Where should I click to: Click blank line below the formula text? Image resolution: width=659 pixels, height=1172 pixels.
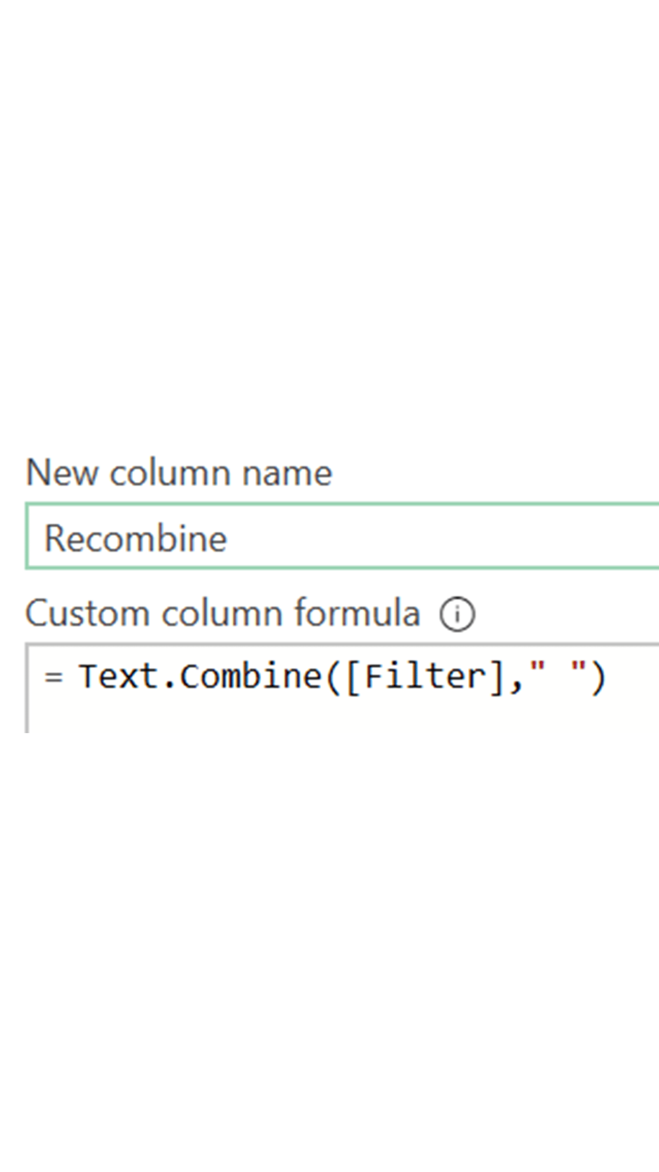318,717
